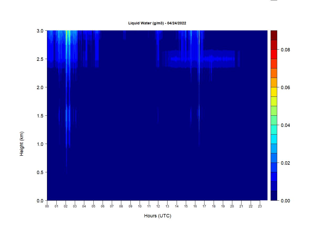Click the Hours (UTC) axis label
Viewport: 315px width, 236px height.
[x=157, y=216]
